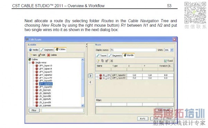Toggle the Fixed checkbox
The height and width of the screenshot is (128, 208).
165,61
